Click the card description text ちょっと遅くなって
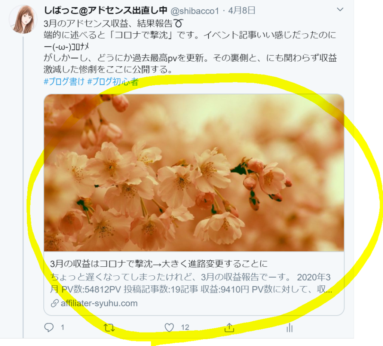 coord(191,283)
